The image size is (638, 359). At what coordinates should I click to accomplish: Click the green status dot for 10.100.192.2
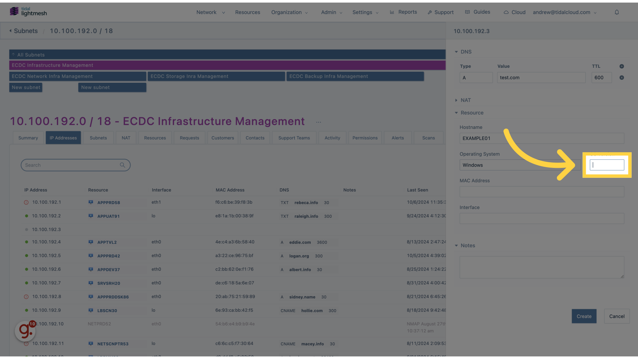[x=27, y=216]
